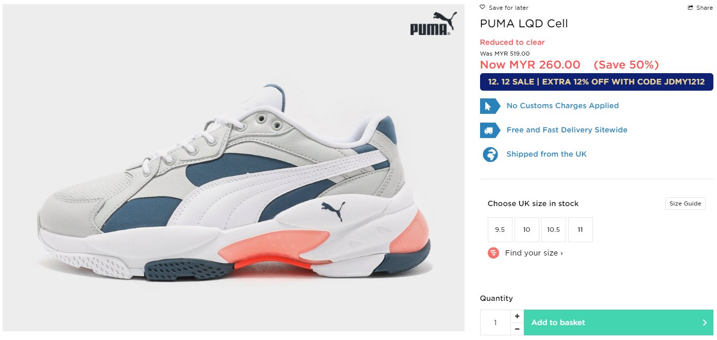The image size is (717, 340).
Task: Open Find your size link
Action: click(534, 253)
